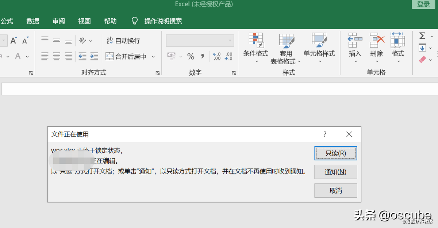This screenshot has height=228, width=438.
Task: Switch to the 帮助 tab
Action: (110, 21)
